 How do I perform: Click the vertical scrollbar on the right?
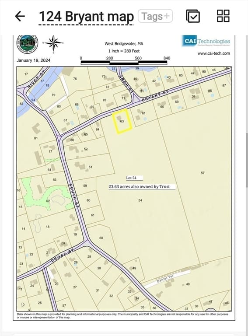247,160
